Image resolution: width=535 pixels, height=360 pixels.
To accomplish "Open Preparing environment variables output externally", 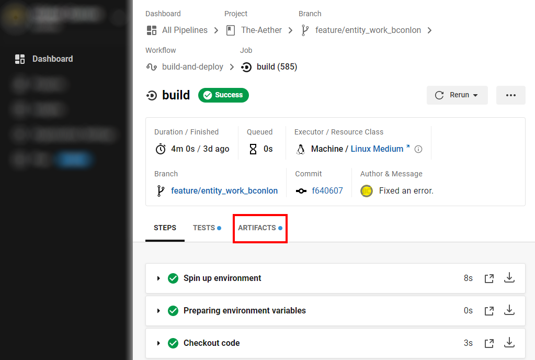I will point(489,311).
